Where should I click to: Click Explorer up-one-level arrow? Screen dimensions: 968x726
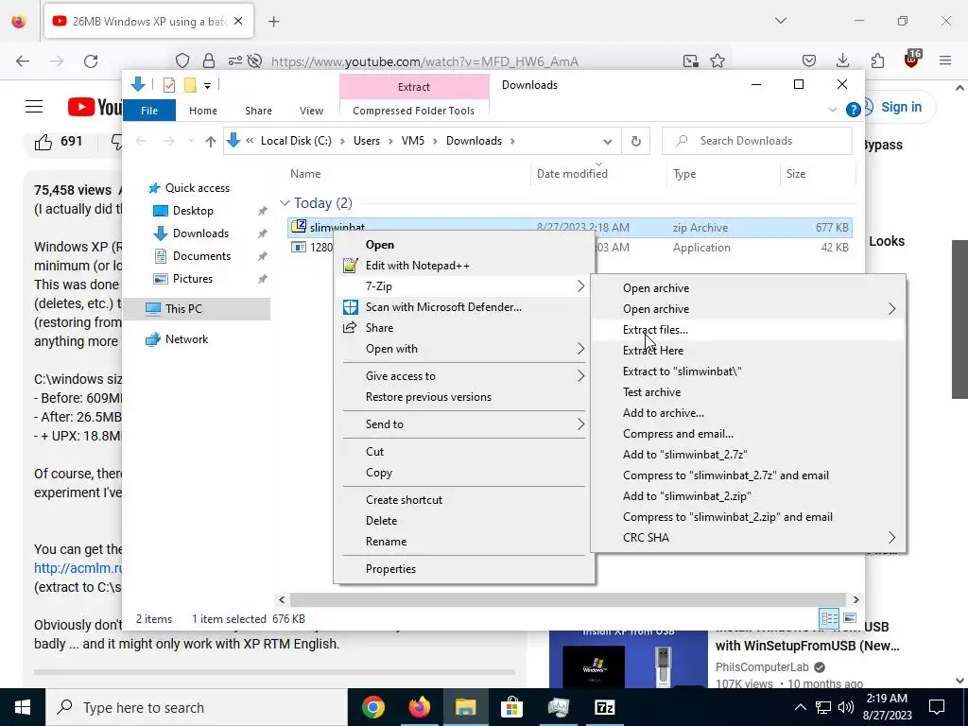pos(211,142)
